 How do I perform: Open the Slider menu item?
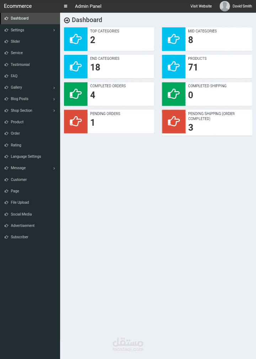(x=30, y=41)
